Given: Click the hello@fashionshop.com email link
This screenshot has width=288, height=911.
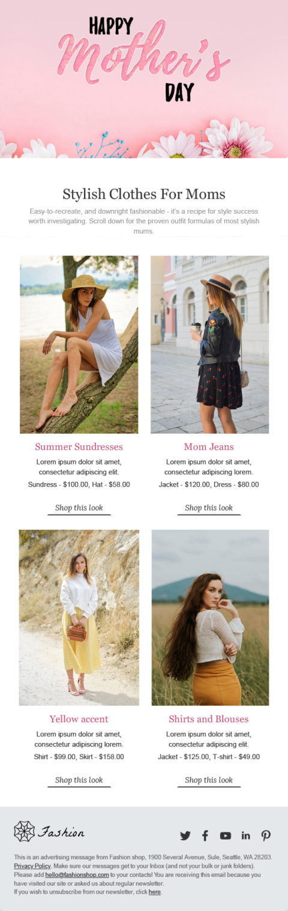Looking at the screenshot, I should pyautogui.click(x=77, y=875).
